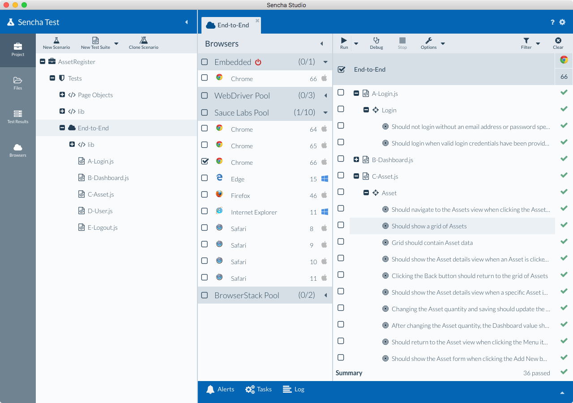This screenshot has width=573, height=403.
Task: Expand the WebDriver Pool section
Action: coord(325,95)
